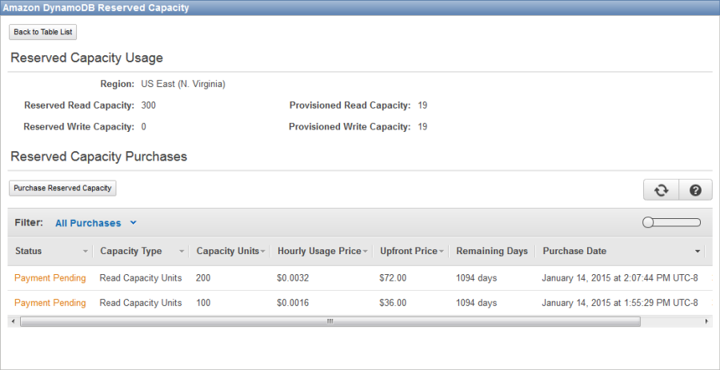
Task: Click the horizontal scrollbar thumb
Action: 330,321
